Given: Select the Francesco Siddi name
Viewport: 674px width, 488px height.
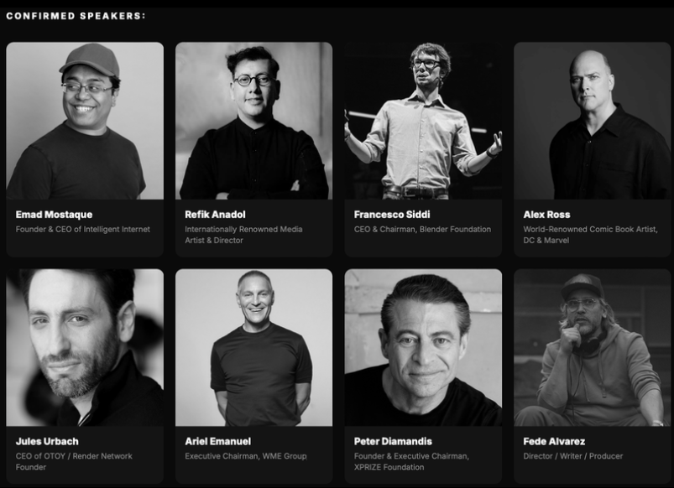Looking at the screenshot, I should coord(392,215).
